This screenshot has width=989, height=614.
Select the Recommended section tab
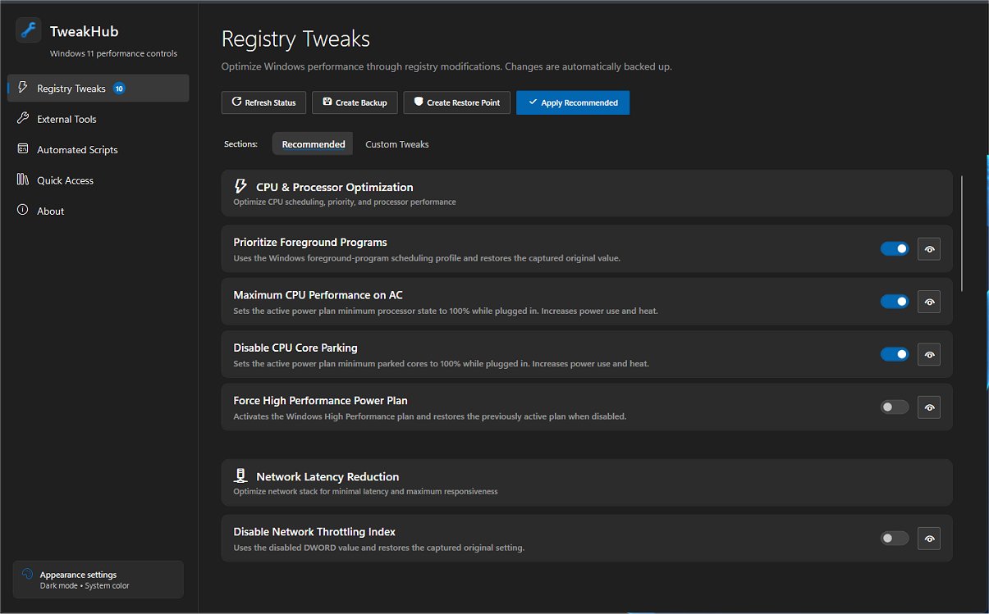(313, 144)
